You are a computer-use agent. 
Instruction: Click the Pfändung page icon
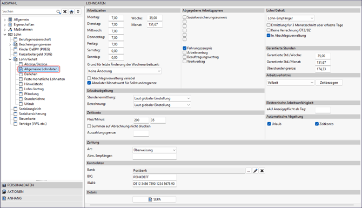(21, 94)
